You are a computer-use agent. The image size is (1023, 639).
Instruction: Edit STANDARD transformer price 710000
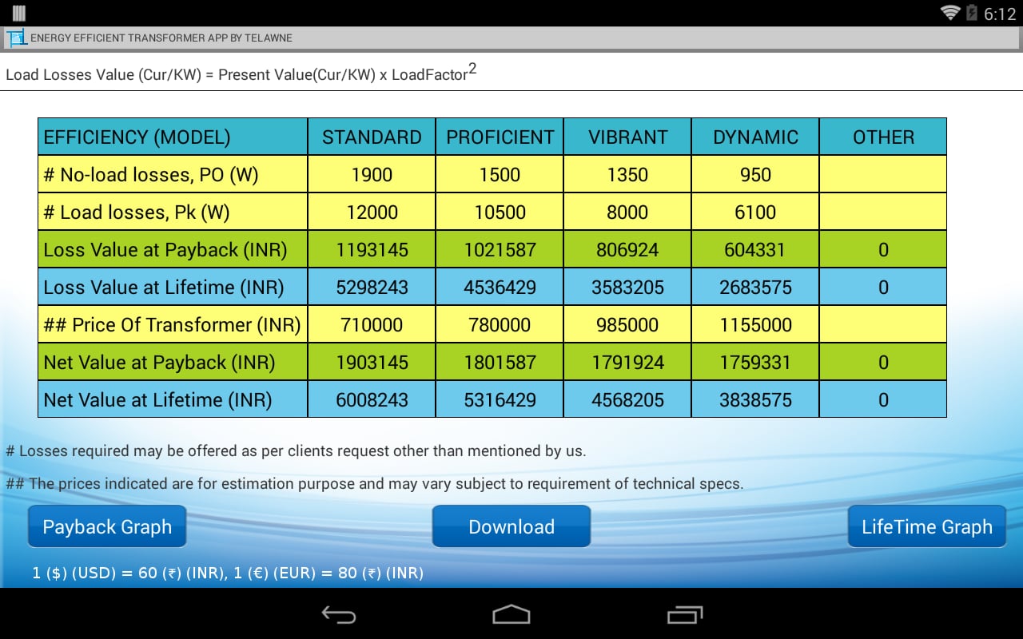(x=372, y=324)
